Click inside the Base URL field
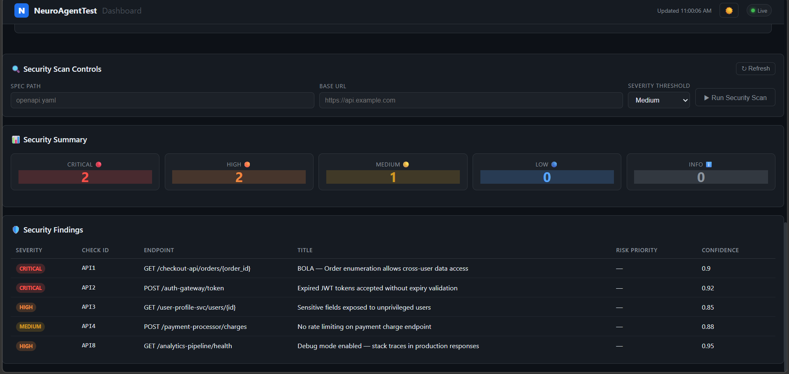The height and width of the screenshot is (374, 789). tap(471, 100)
